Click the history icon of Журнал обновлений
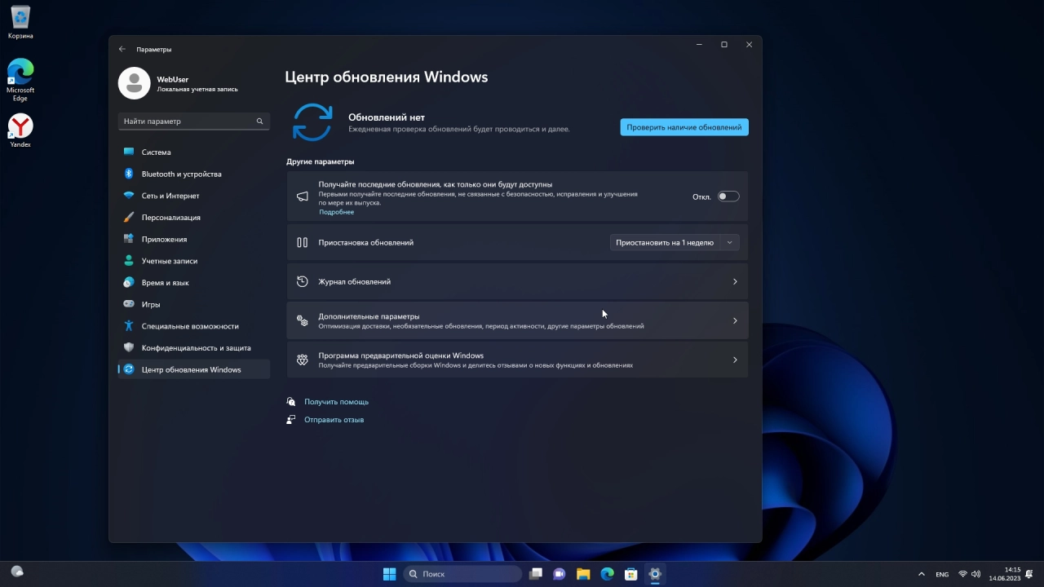 pyautogui.click(x=303, y=281)
